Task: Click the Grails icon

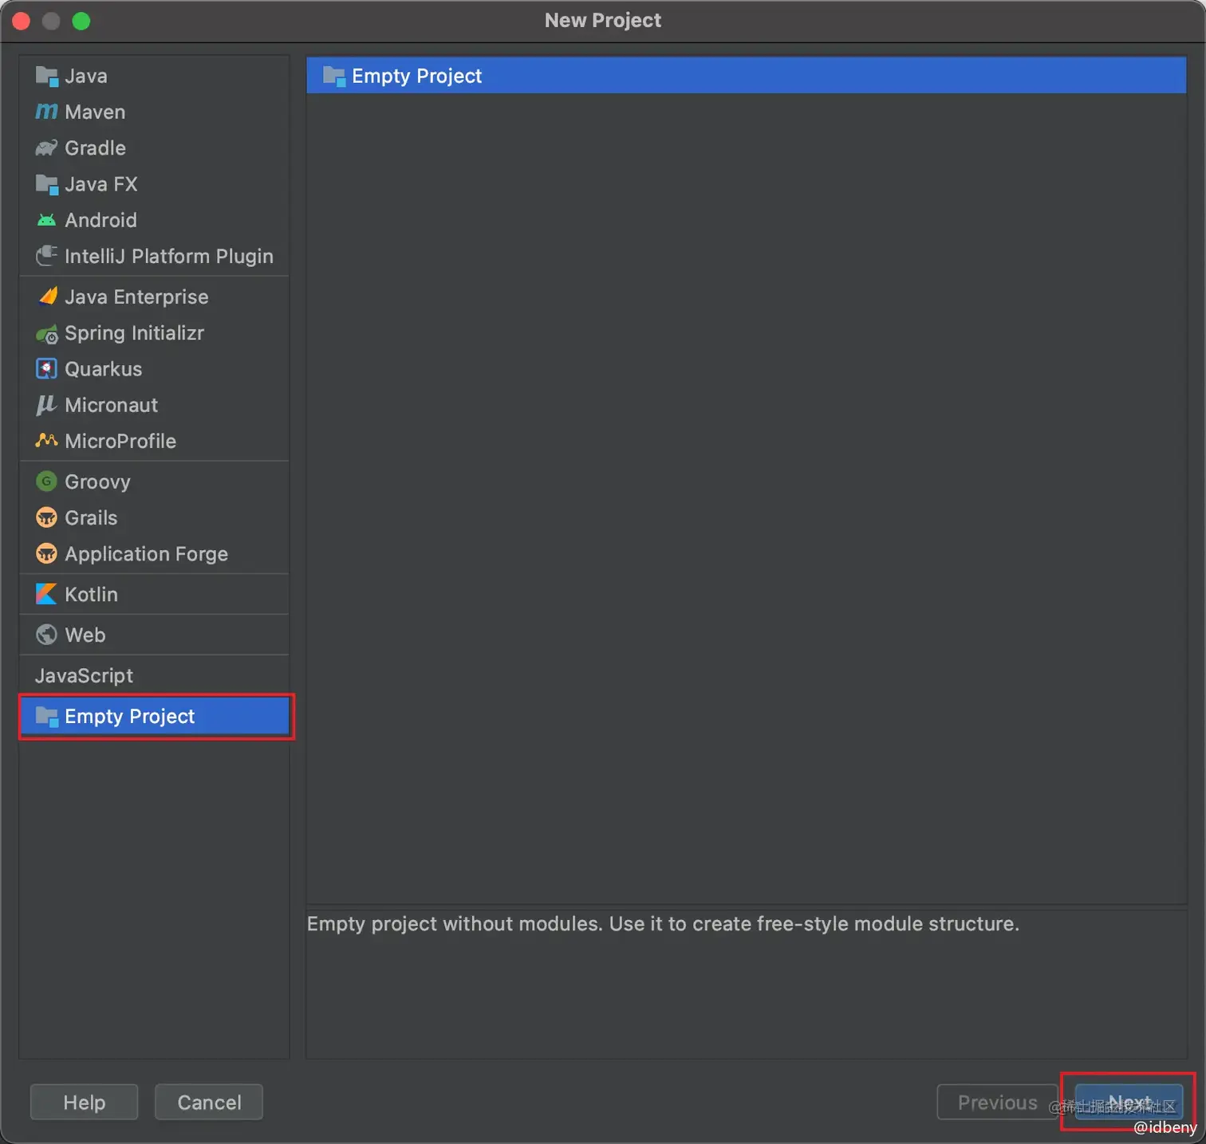Action: pos(47,517)
